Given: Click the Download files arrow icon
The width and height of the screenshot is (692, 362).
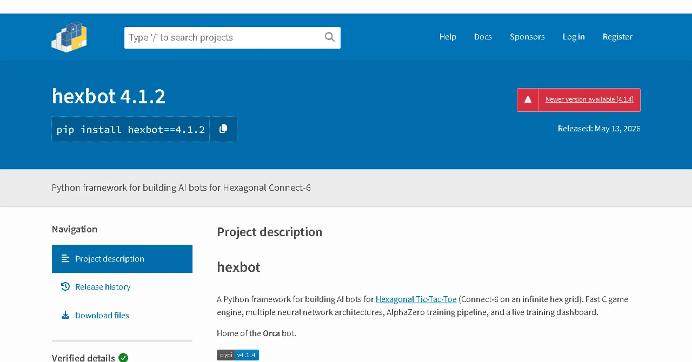Looking at the screenshot, I should [x=65, y=316].
